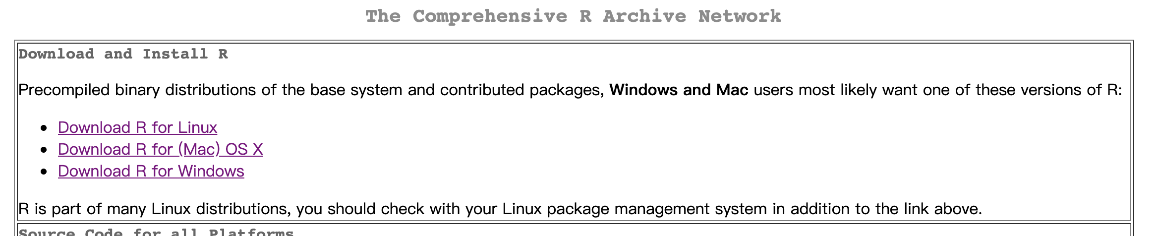1157x236 pixels.
Task: Click the word Comprehensive in the title
Action: tap(490, 16)
